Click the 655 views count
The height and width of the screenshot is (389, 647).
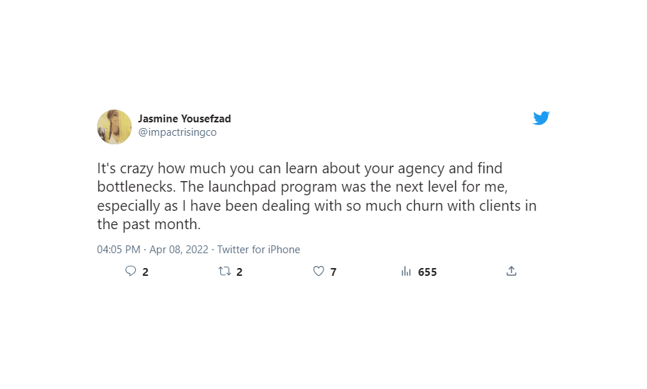427,272
